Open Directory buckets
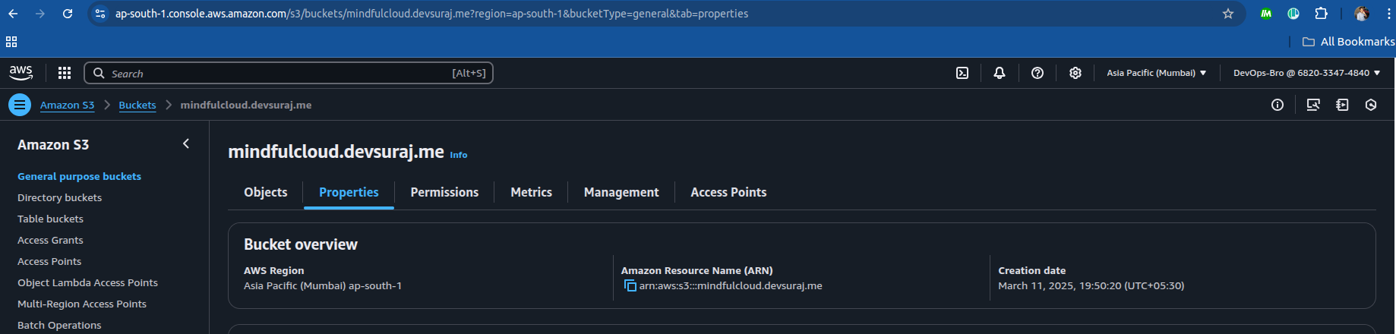Viewport: 1396px width, 334px height. (x=59, y=197)
